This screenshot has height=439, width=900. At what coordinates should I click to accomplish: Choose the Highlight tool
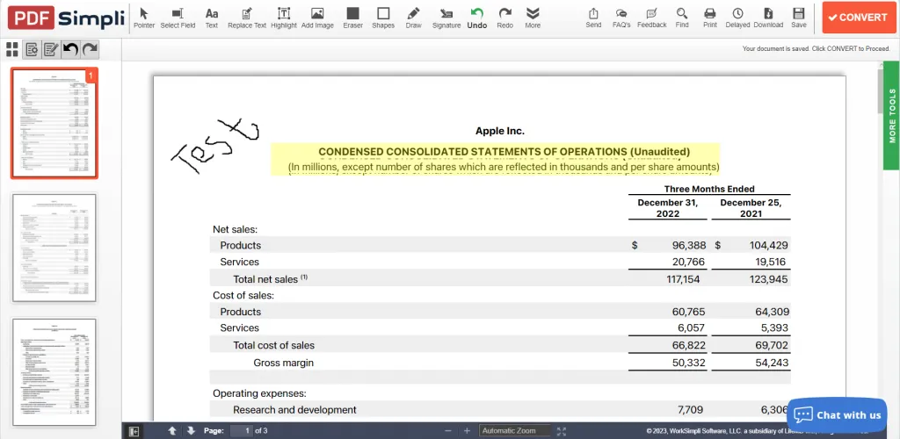pyautogui.click(x=284, y=18)
